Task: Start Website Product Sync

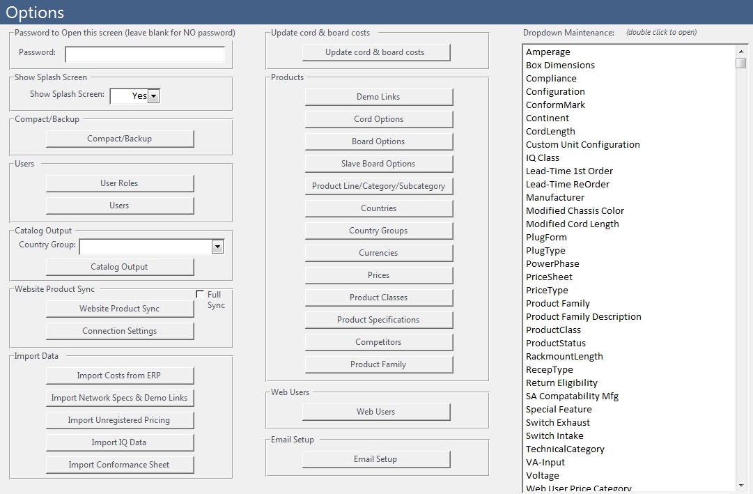Action: click(120, 309)
